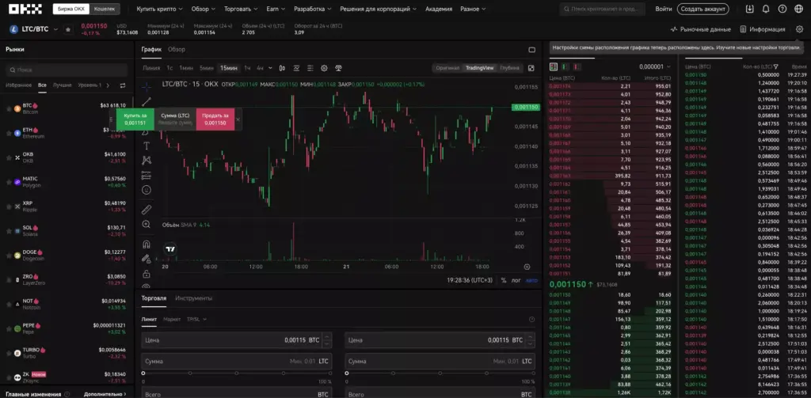Toggle logarithmic scale лог

[516, 280]
